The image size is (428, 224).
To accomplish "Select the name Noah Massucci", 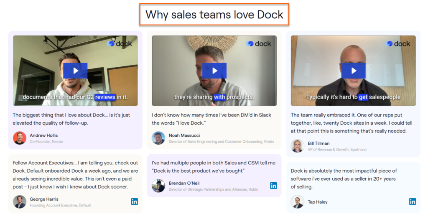I will coord(184,136).
